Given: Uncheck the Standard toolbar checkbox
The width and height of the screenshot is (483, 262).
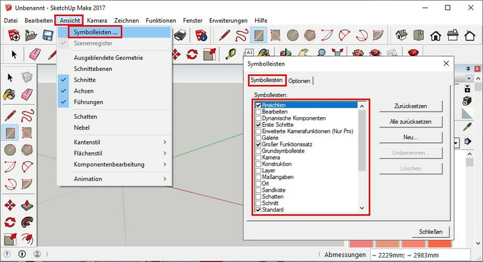Looking at the screenshot, I should [258, 210].
